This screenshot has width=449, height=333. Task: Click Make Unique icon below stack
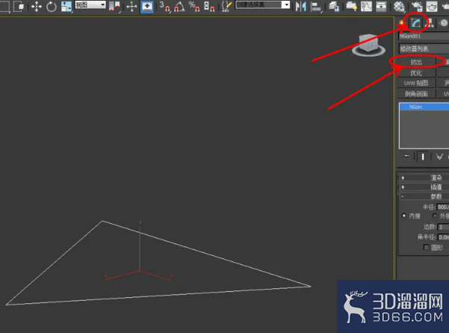pos(439,157)
